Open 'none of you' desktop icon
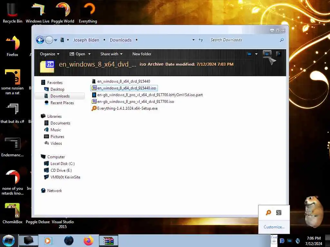This screenshot has width=330, height=247. 13,182
